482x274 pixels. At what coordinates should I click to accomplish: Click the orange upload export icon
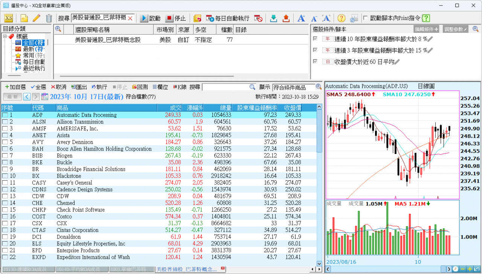coord(286,18)
